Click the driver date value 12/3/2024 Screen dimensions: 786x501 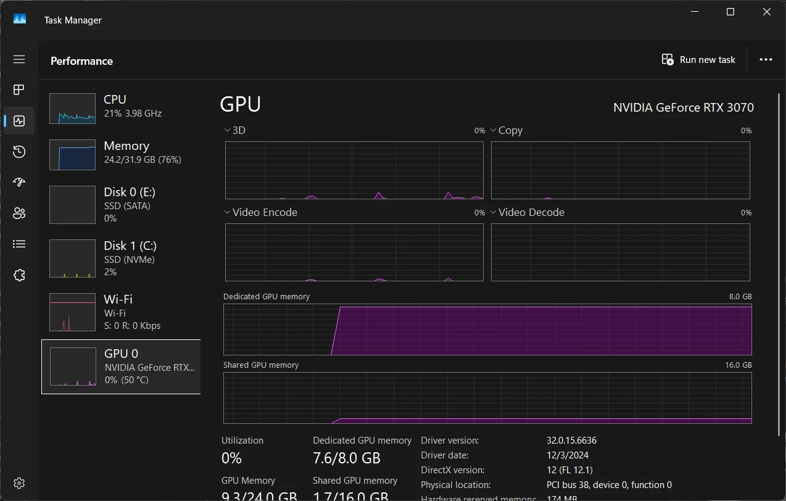(x=568, y=455)
